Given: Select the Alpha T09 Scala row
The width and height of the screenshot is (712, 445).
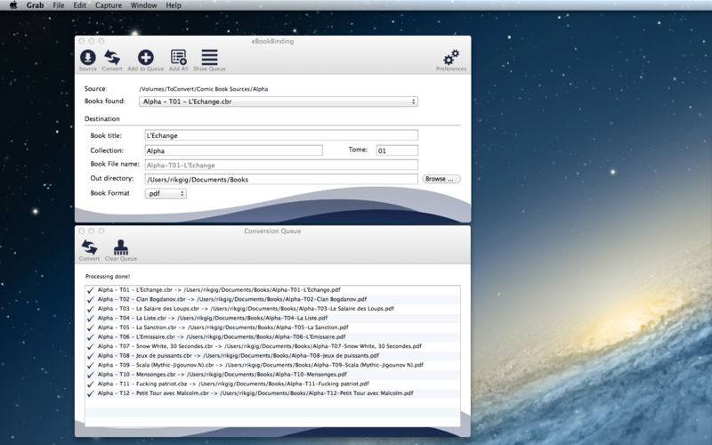Looking at the screenshot, I should click(272, 365).
